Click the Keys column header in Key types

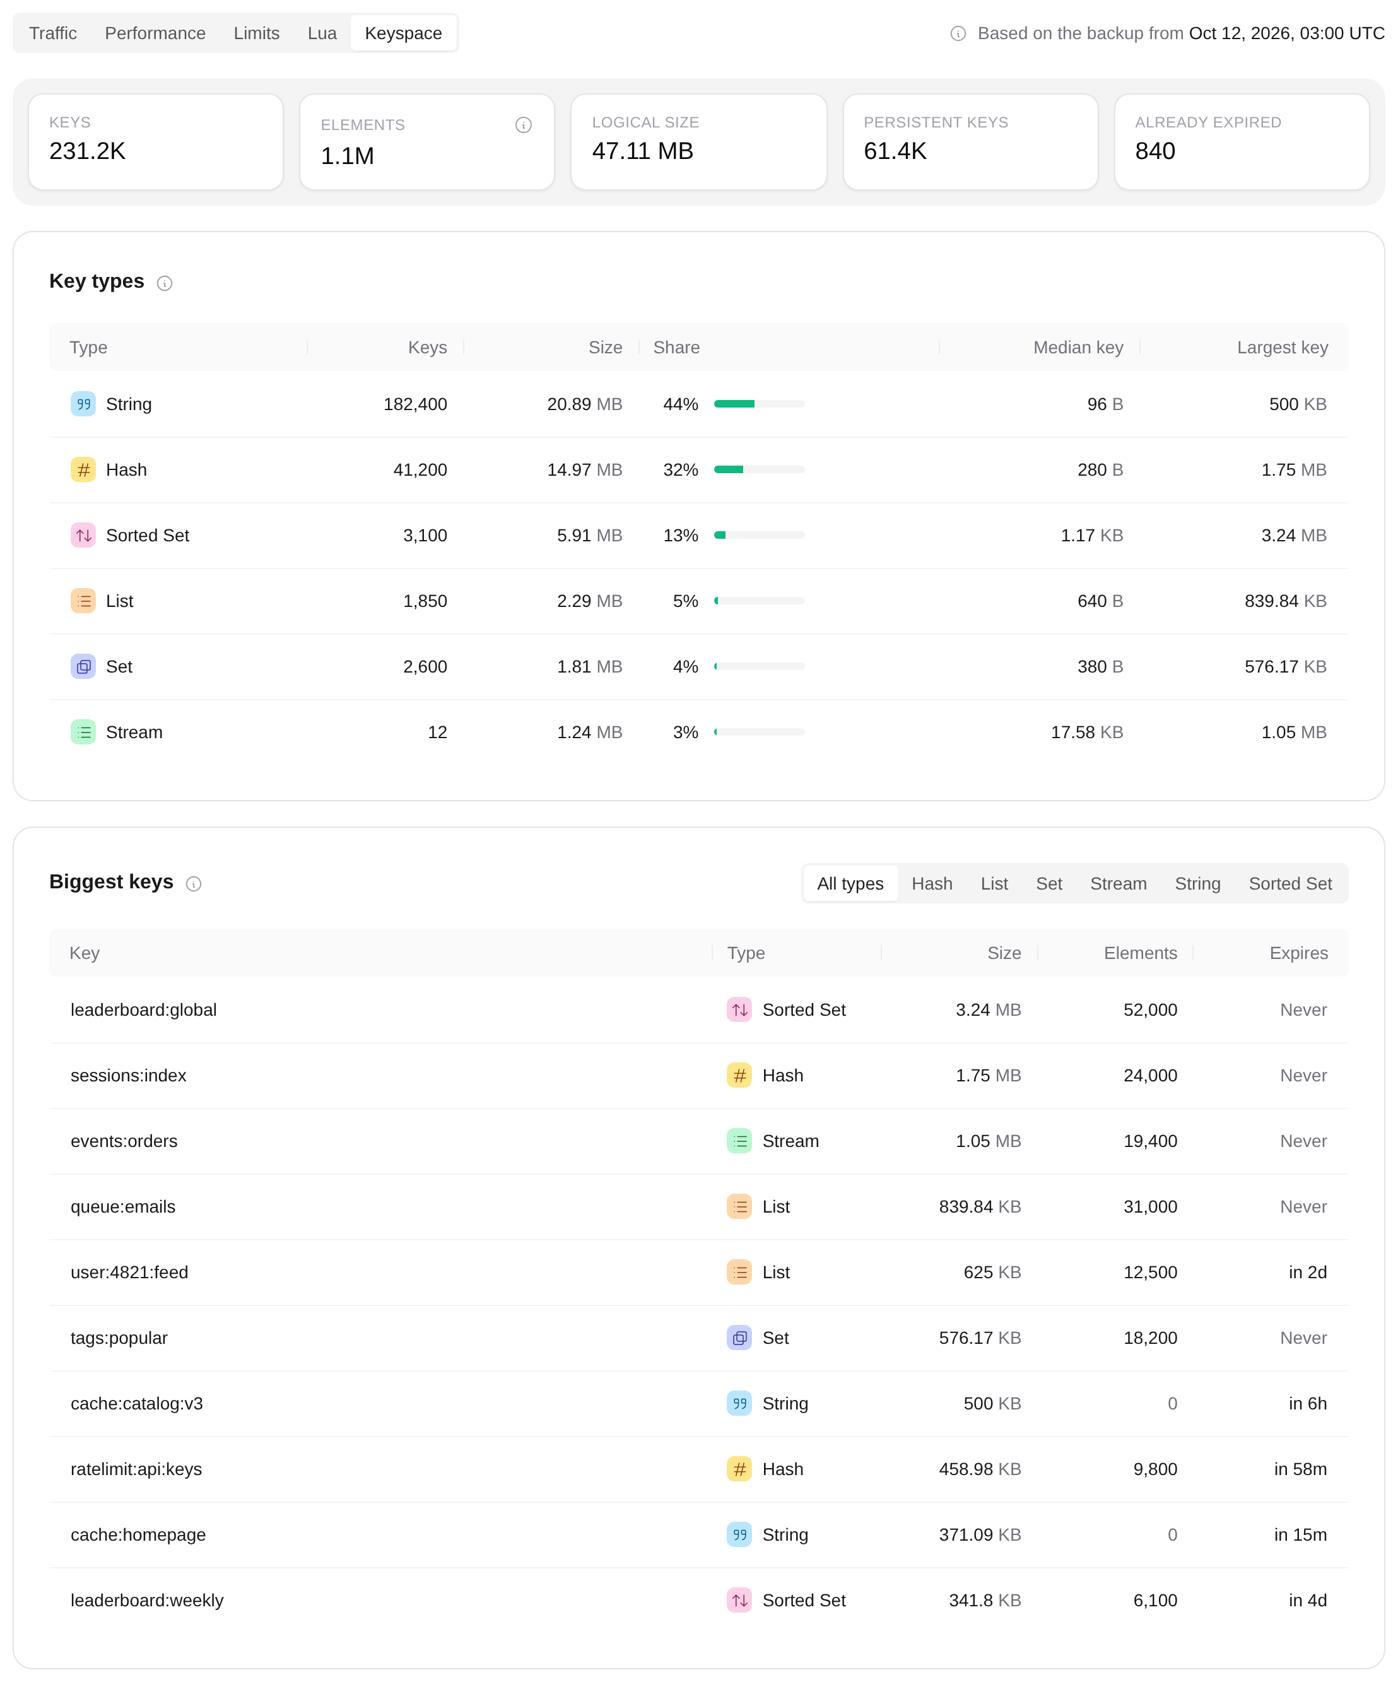(428, 348)
